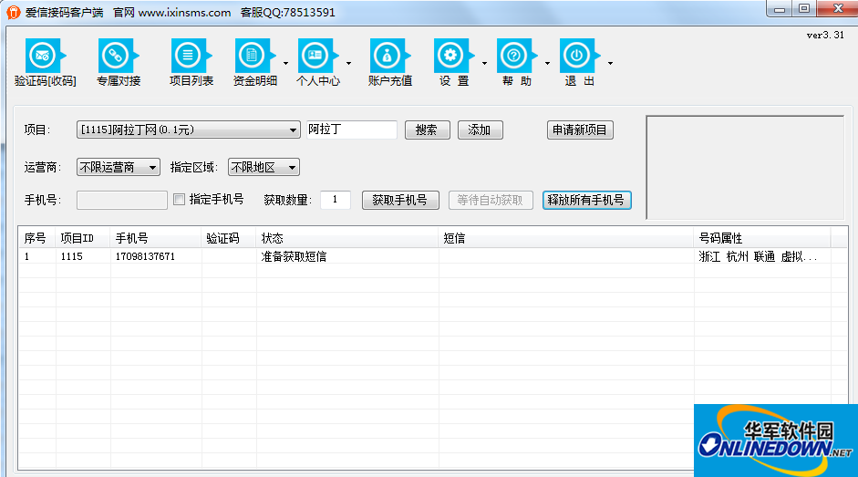The width and height of the screenshot is (858, 477).
Task: Click the 申请新项目 button
Action: 580,130
